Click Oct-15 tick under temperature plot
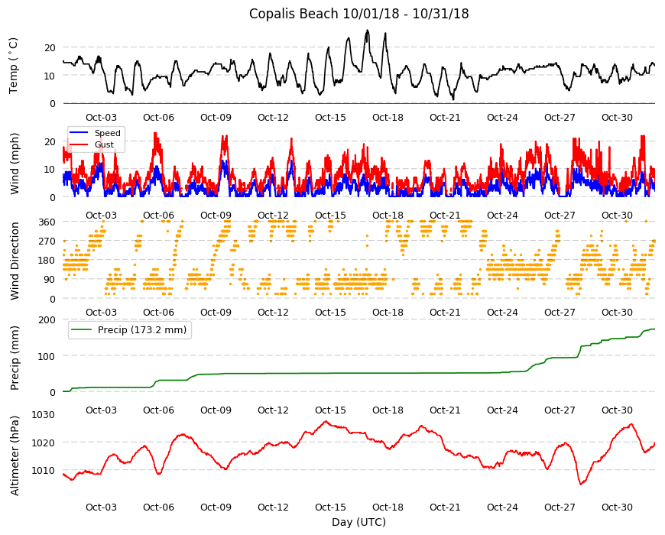 click(330, 118)
